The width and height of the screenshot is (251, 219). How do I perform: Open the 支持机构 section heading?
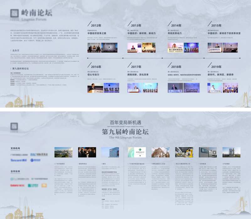tap(15, 148)
